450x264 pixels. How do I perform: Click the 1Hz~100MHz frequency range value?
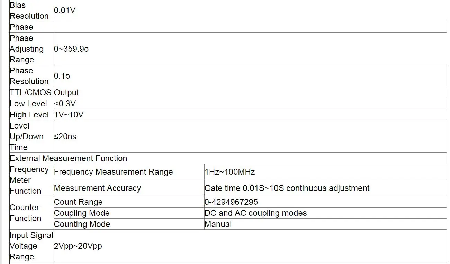(x=230, y=172)
